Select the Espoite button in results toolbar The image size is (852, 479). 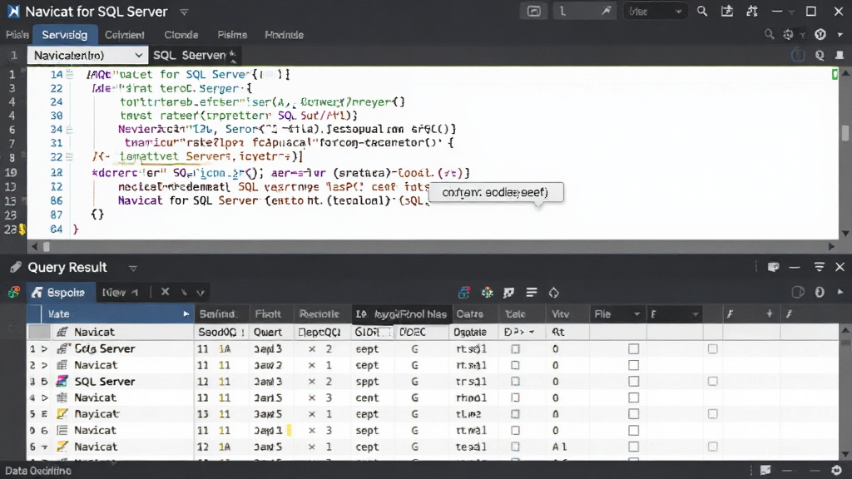click(62, 293)
